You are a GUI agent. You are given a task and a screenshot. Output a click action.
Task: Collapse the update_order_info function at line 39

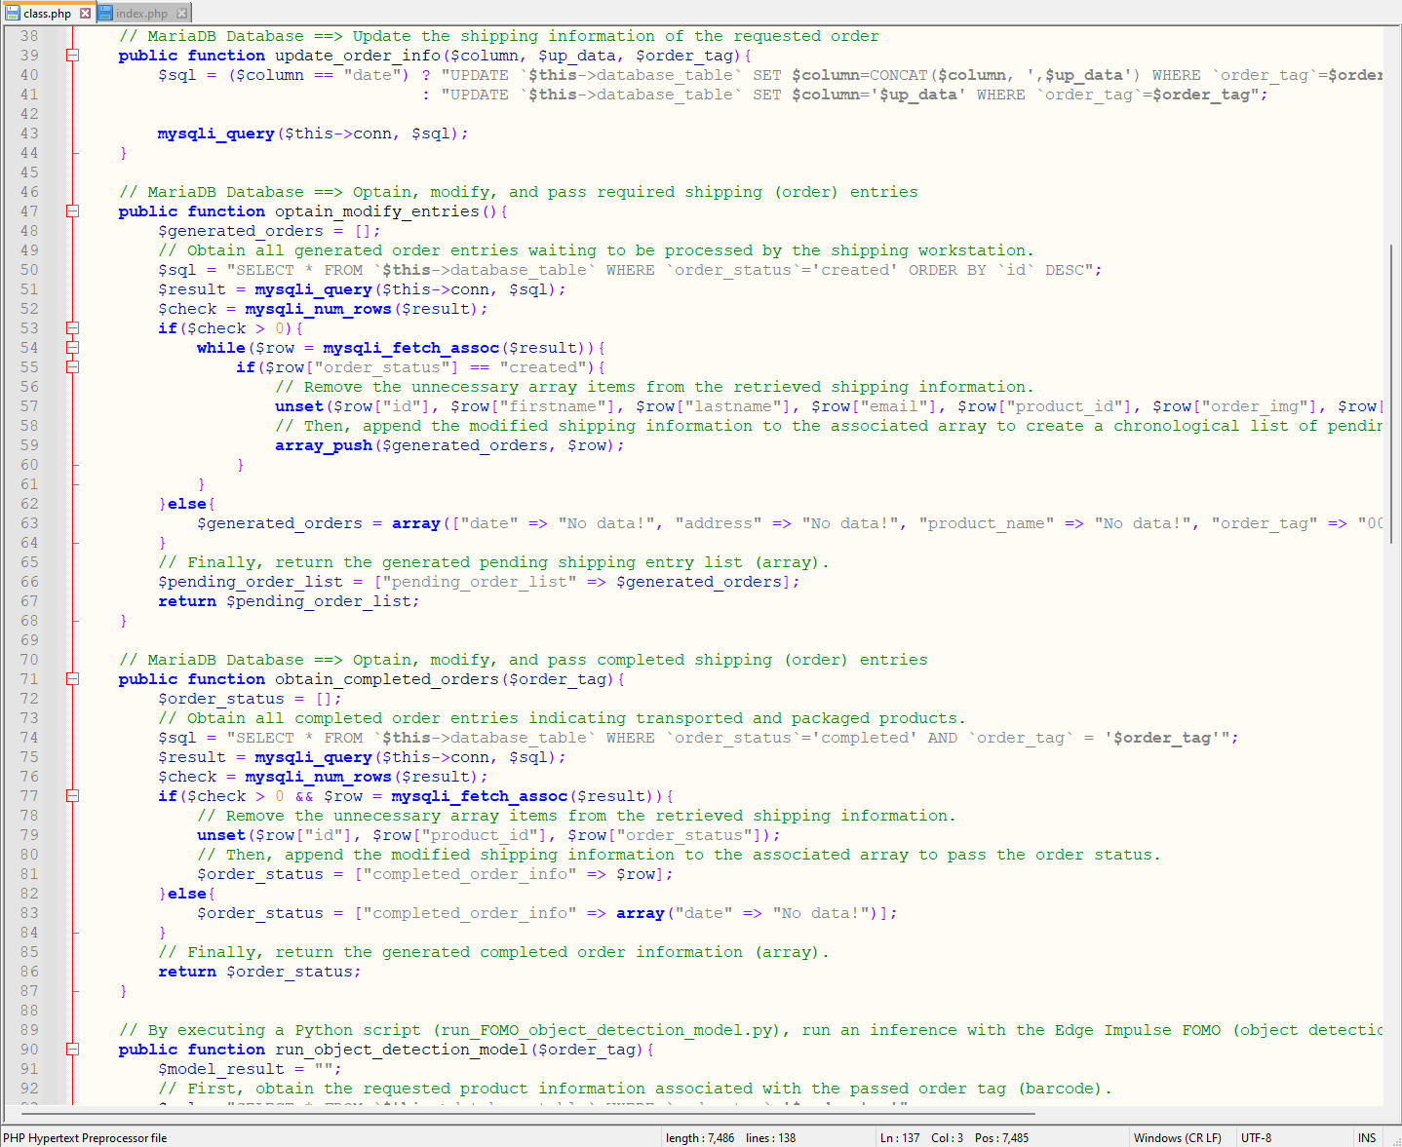[72, 56]
